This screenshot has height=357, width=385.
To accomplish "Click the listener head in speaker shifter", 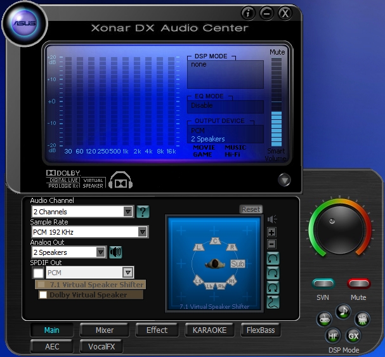I will (215, 264).
